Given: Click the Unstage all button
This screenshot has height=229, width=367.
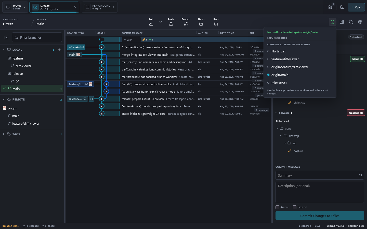Looking at the screenshot, I should [356, 113].
